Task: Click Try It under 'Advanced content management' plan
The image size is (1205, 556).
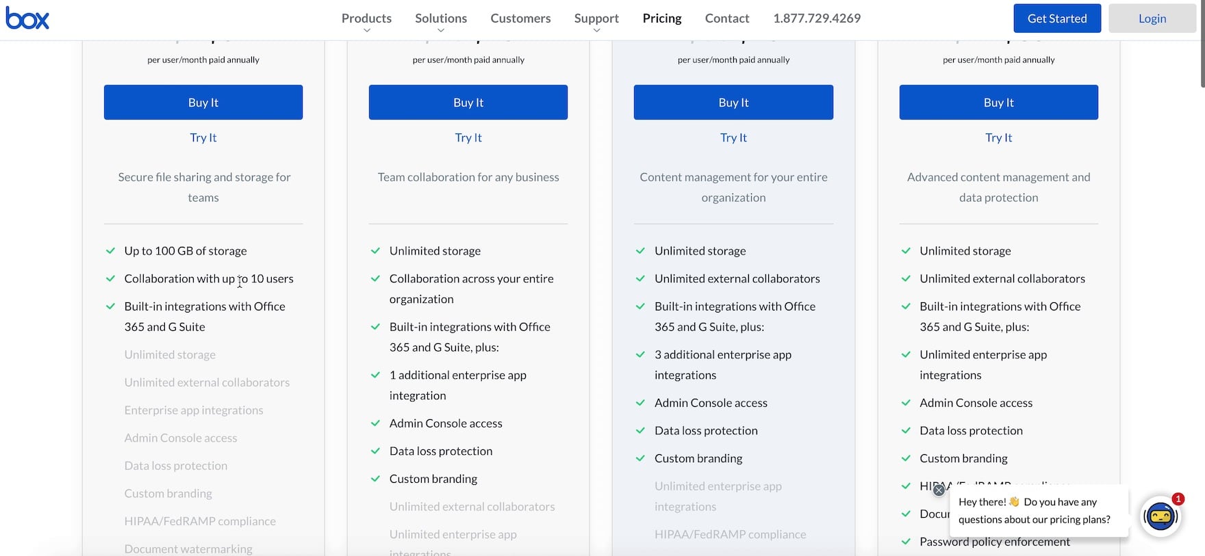Action: 998,137
